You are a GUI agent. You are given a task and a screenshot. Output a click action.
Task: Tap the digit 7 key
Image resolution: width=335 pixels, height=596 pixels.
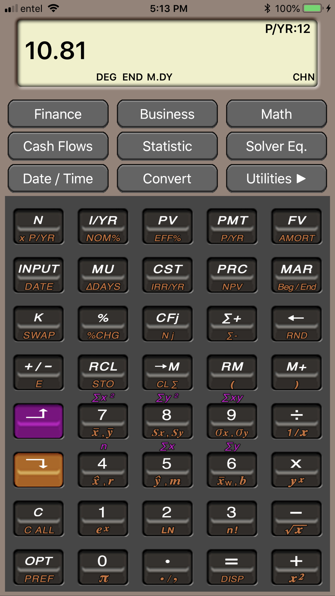pos(103,421)
